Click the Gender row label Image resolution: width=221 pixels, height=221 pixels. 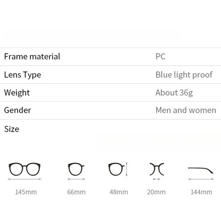coord(17,110)
